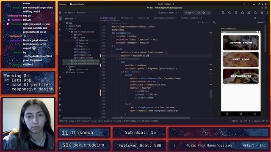Viewport: 271px width, 152px height.
Task: Click the Debug app bug icon
Action: pyautogui.click(x=204, y=13)
